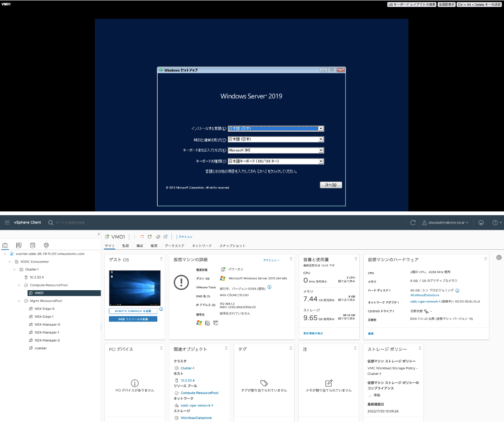Viewport: 504px width, 422px height.
Task: Click WEB コンソールの起動 button
Action: coord(133,319)
